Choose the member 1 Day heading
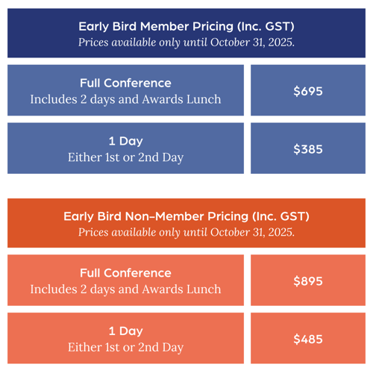This screenshot has width=373, height=373. [x=126, y=141]
